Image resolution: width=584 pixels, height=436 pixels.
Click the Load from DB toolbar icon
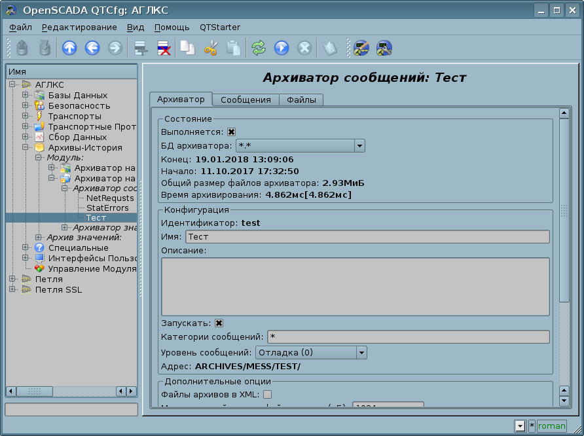coord(22,48)
